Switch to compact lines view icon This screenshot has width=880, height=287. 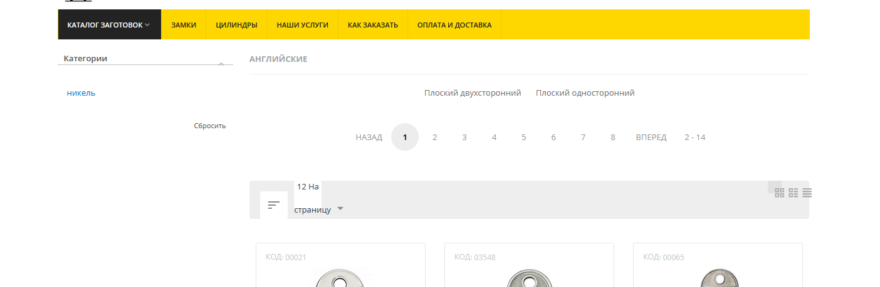[807, 193]
